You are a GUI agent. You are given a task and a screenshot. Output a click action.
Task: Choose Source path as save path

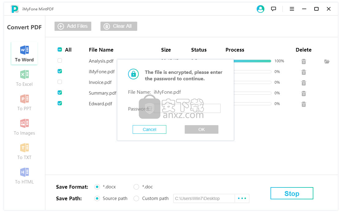[97, 198]
